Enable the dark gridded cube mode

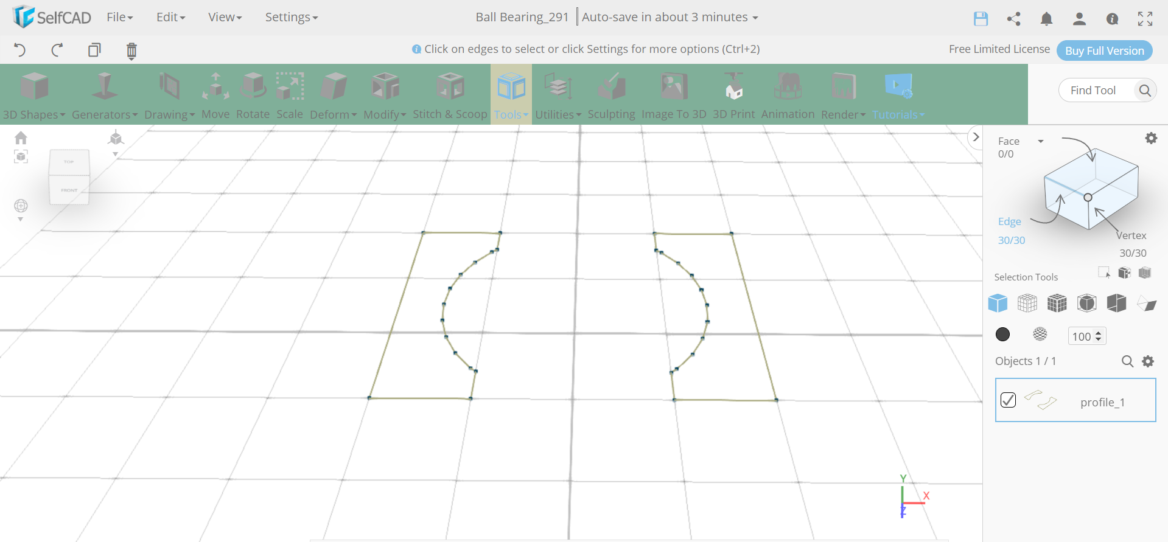coord(1057,302)
